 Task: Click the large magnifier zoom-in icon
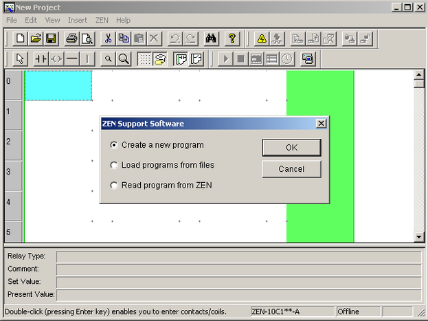click(124, 58)
